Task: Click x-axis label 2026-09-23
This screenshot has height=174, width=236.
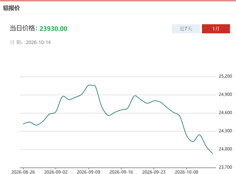Action: [x=154, y=172]
